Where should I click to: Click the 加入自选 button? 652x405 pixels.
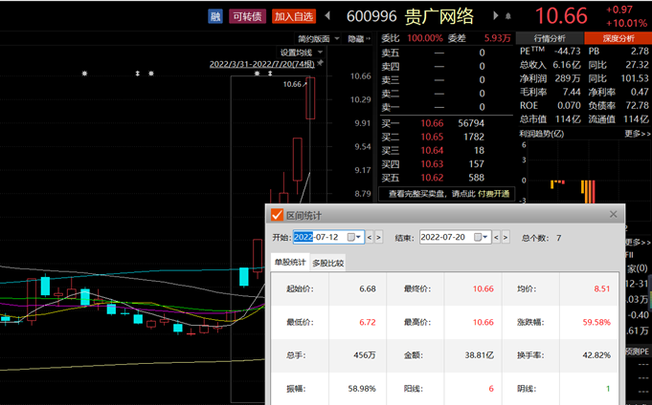(x=294, y=15)
